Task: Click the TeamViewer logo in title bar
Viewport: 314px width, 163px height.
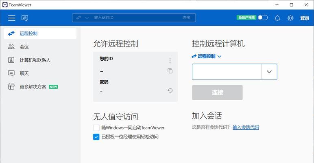Action: click(x=5, y=5)
